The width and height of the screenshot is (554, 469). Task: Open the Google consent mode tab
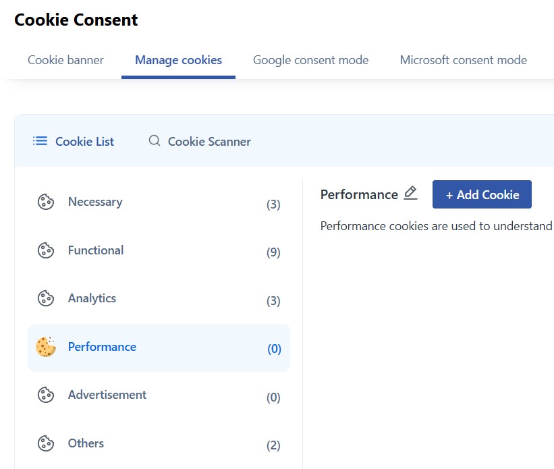(x=310, y=60)
